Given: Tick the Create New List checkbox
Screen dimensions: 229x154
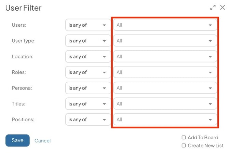Looking at the screenshot, I should pos(184,145).
